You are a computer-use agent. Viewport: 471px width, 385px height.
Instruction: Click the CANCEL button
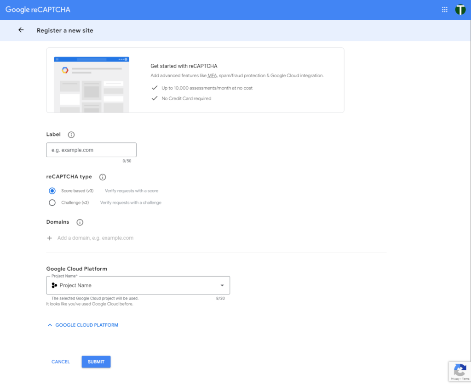(x=61, y=362)
